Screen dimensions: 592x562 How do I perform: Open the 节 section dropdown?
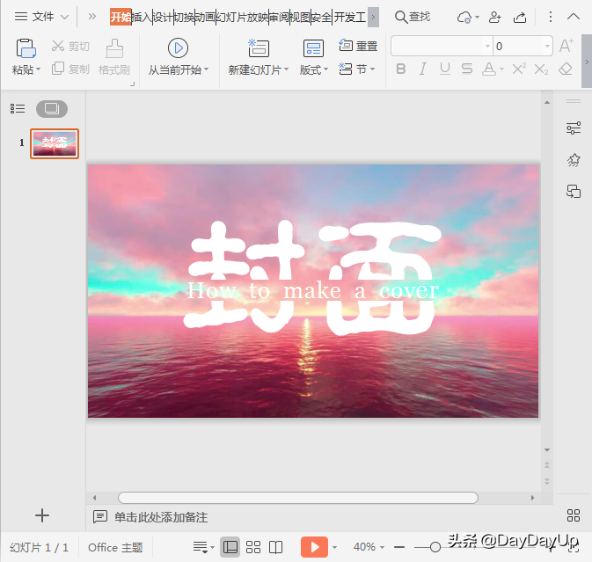[356, 69]
